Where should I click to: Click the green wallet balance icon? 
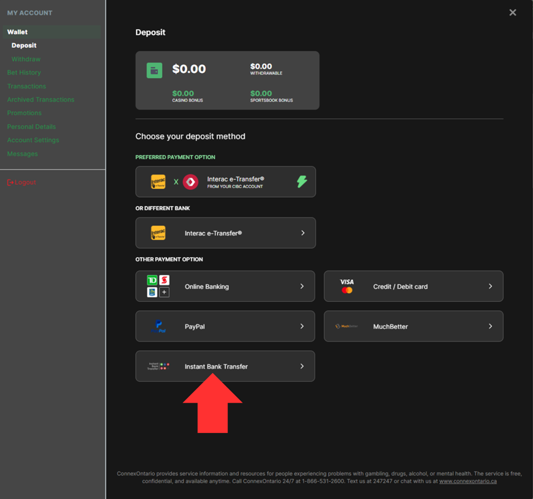click(155, 70)
